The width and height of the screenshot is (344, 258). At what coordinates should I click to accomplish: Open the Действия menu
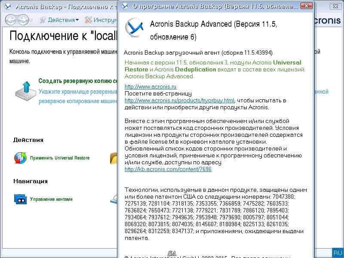63,20
